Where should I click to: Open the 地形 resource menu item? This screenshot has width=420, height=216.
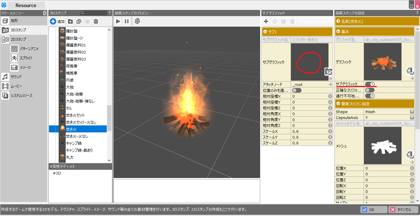(x=14, y=21)
